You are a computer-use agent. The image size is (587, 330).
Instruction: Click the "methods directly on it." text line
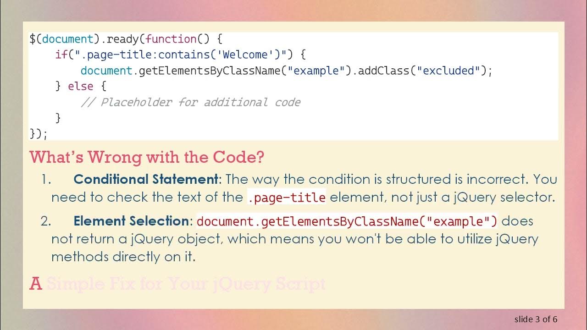pyautogui.click(x=123, y=257)
